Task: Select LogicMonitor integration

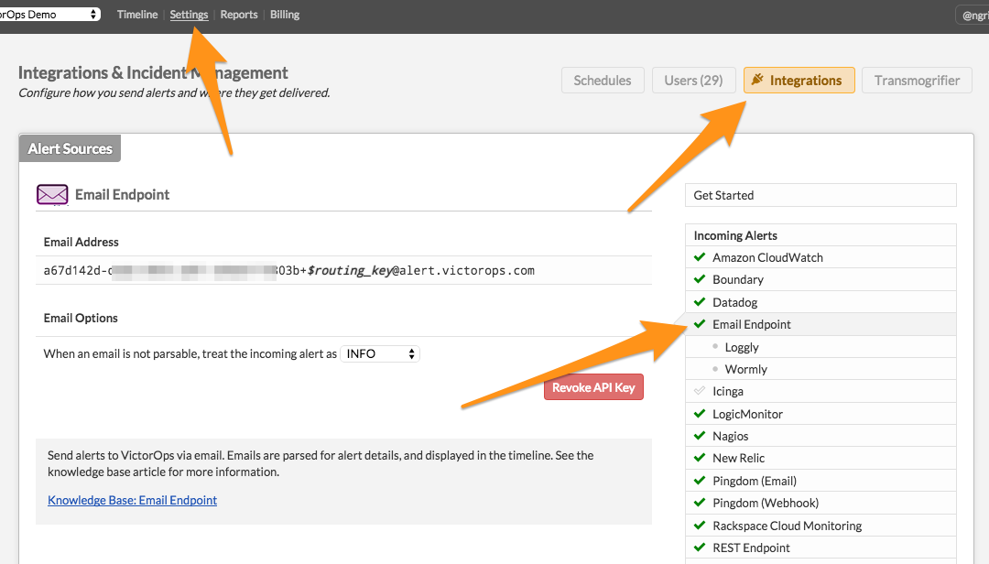Action: (x=821, y=413)
